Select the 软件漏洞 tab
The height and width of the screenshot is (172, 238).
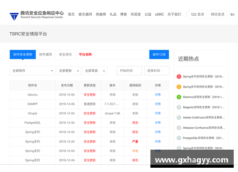46,55
